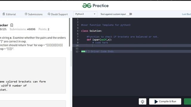The width and height of the screenshot is (191, 107).
Task: Click the Compile & Run button
Action: 165,101
